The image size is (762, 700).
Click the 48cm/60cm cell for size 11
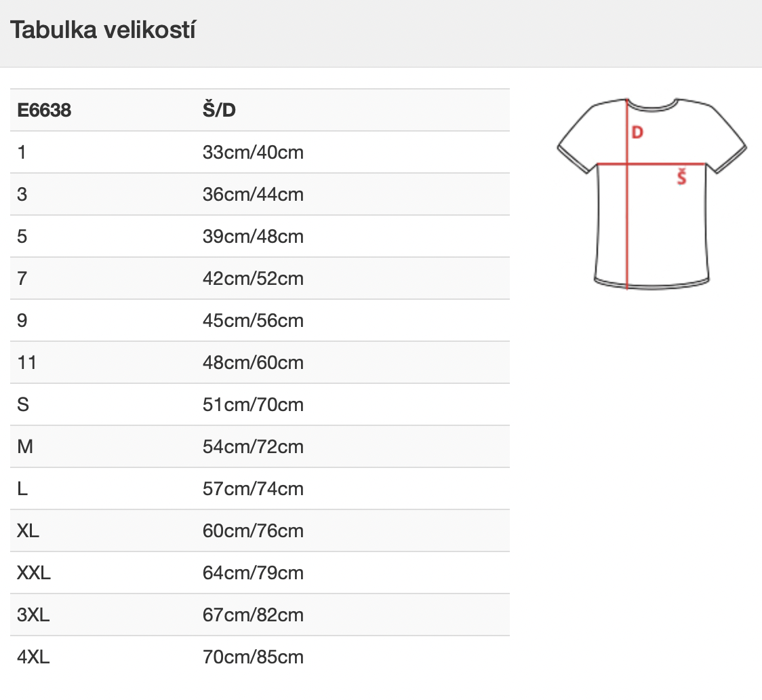pos(253,363)
